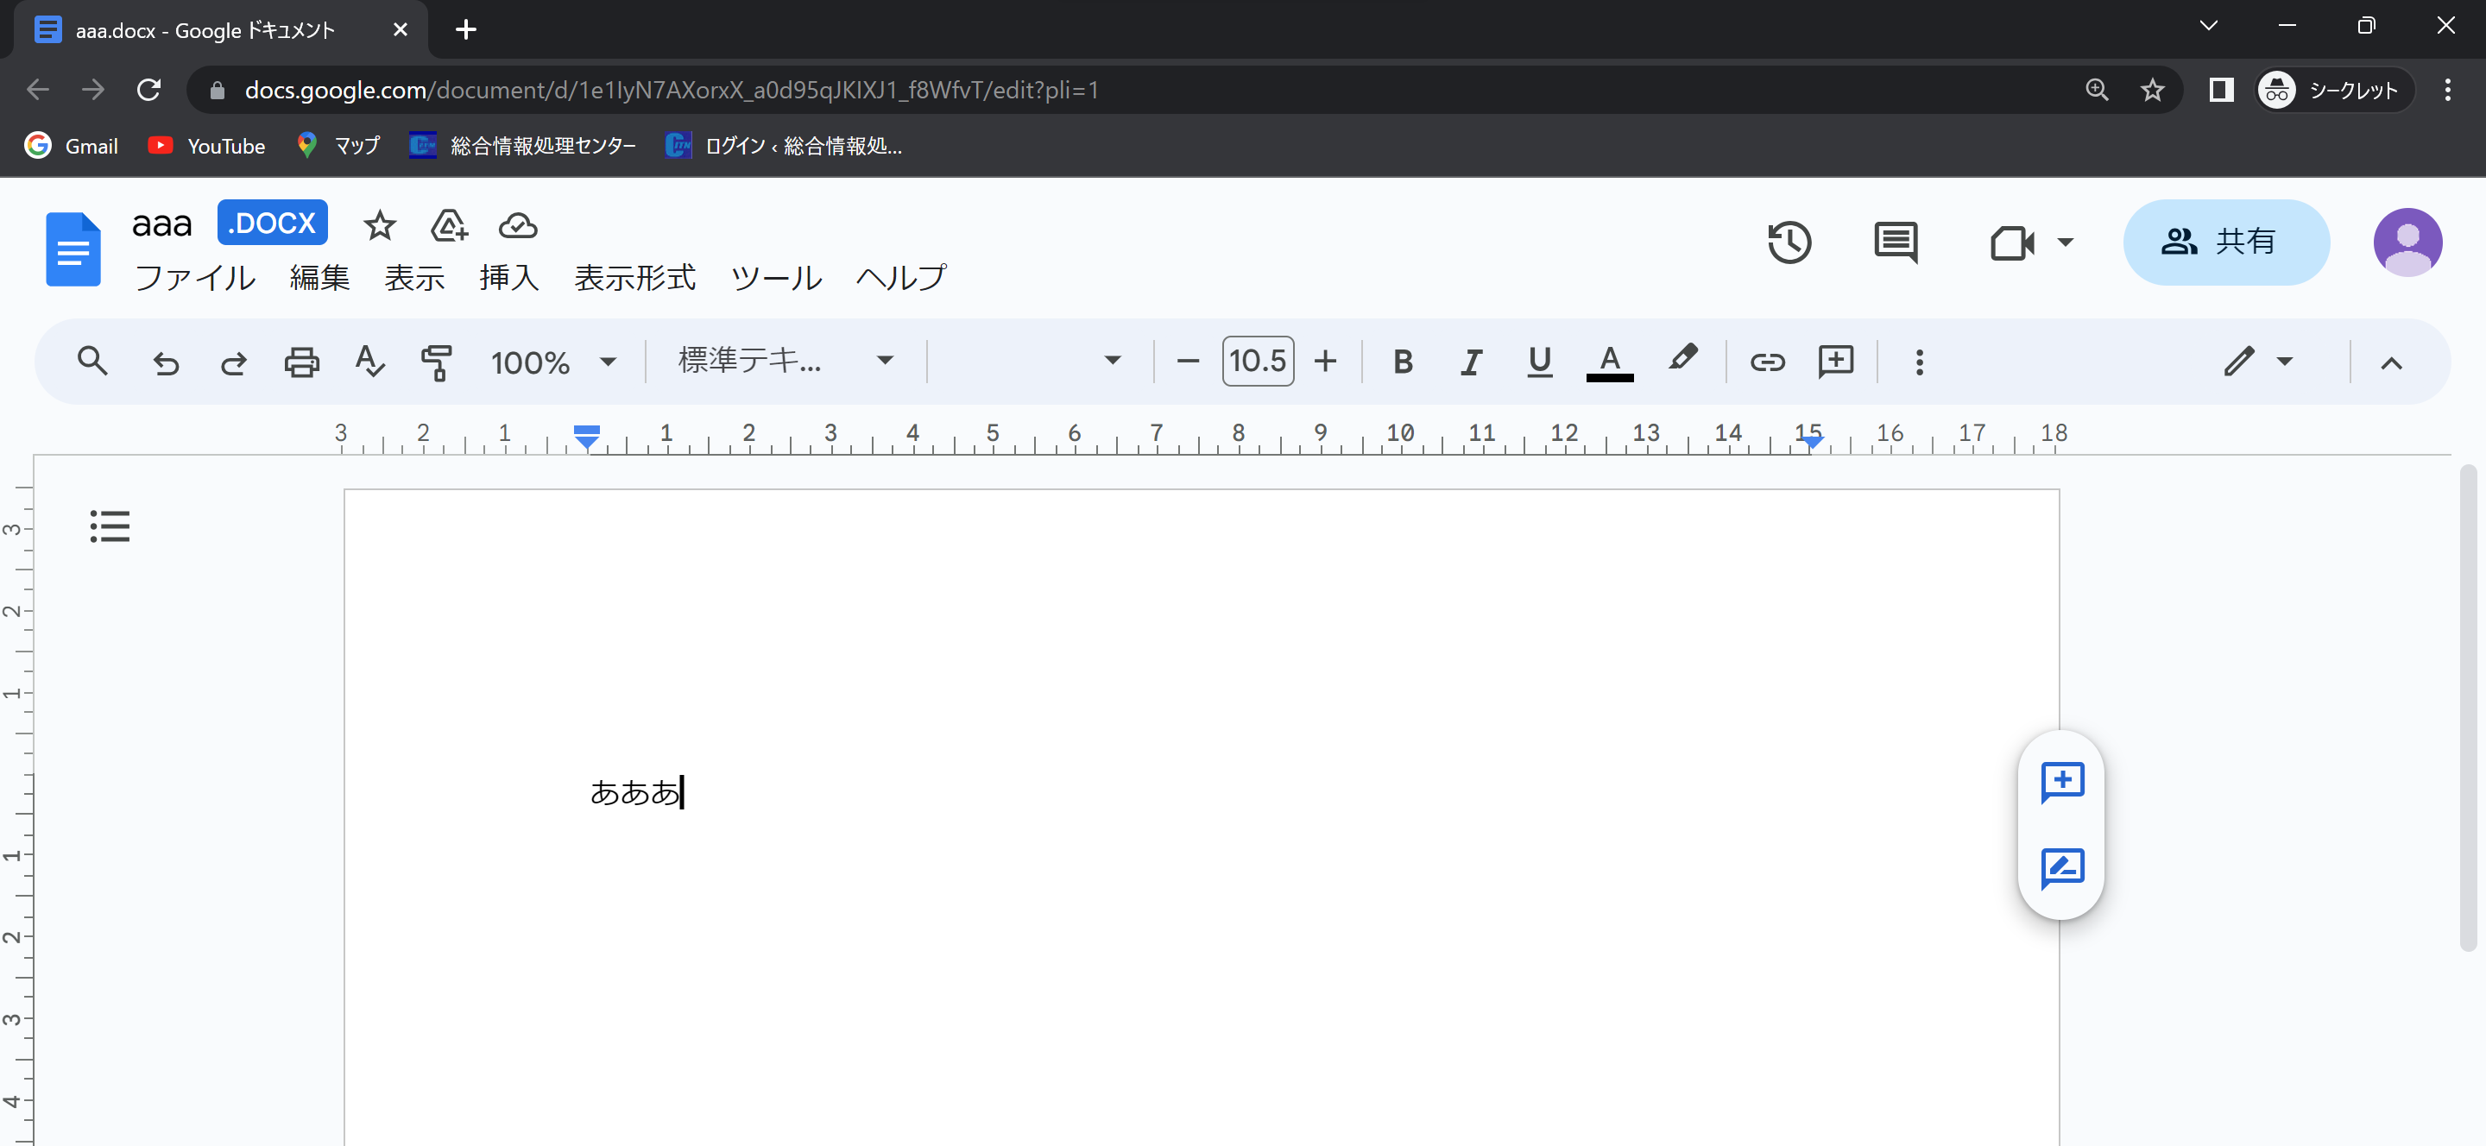View the document cloud save status
The height and width of the screenshot is (1146, 2486).
[518, 226]
